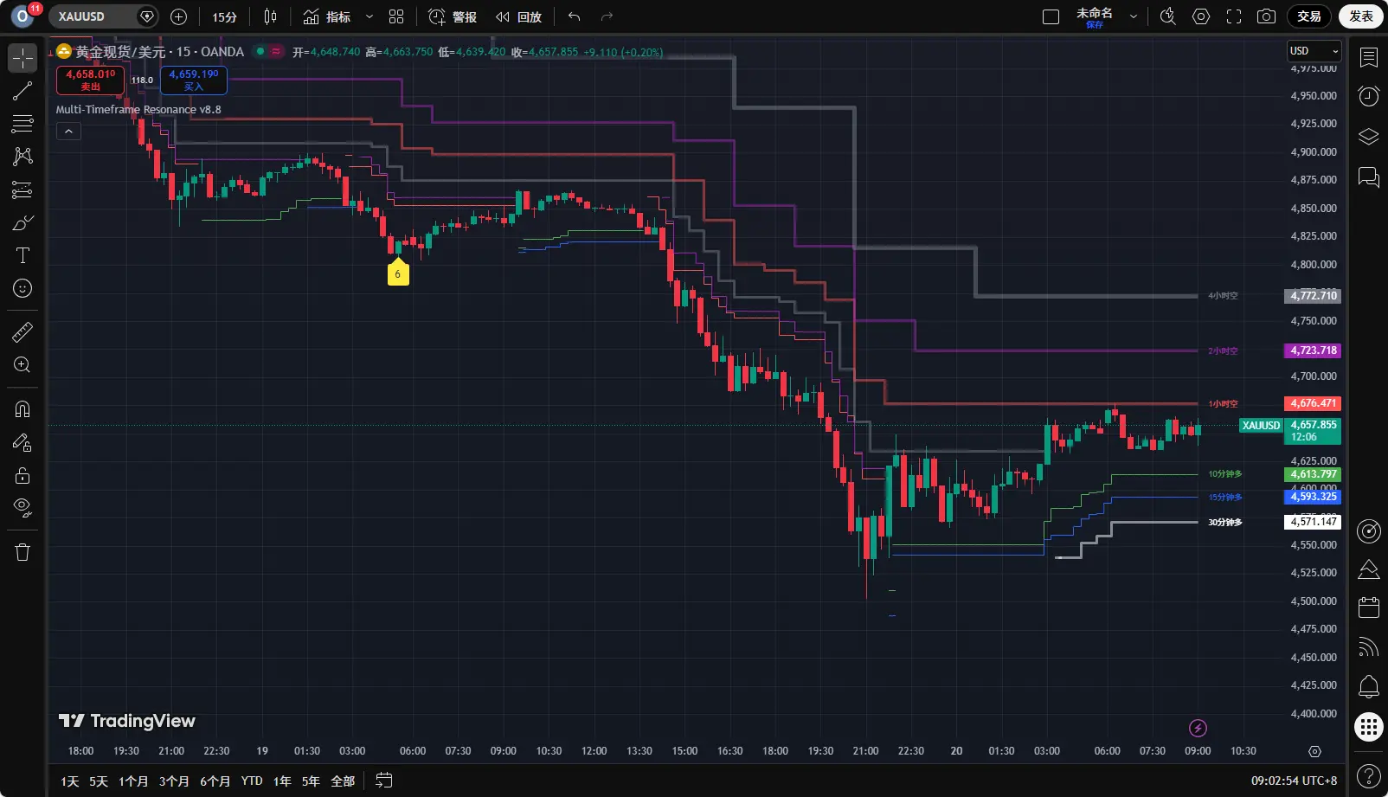
Task: Open the layout grid selector
Action: (396, 16)
